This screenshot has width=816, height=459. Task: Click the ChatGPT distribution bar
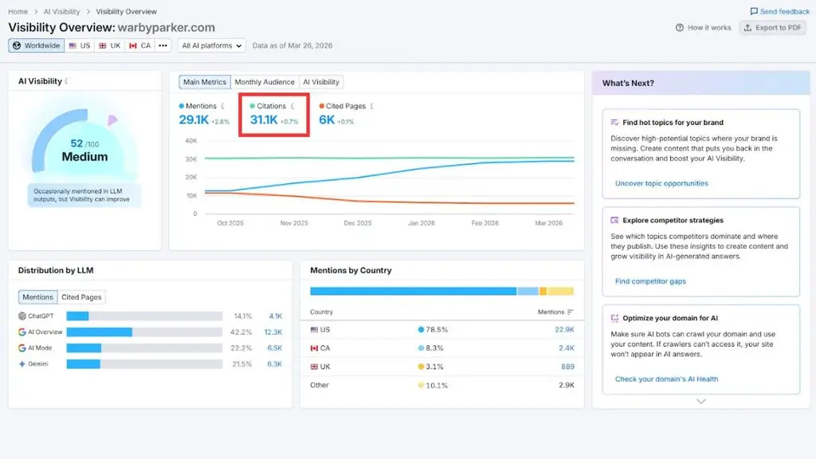[144, 316]
